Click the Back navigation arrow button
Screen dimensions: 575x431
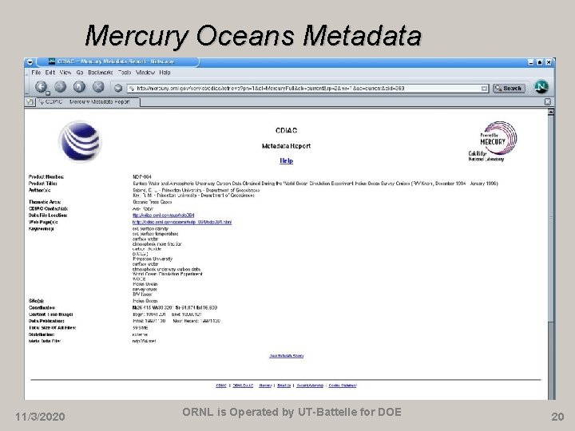(x=41, y=87)
